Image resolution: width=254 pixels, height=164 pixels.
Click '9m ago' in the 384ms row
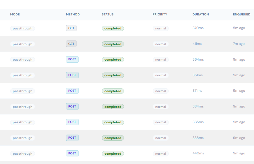[239, 106]
